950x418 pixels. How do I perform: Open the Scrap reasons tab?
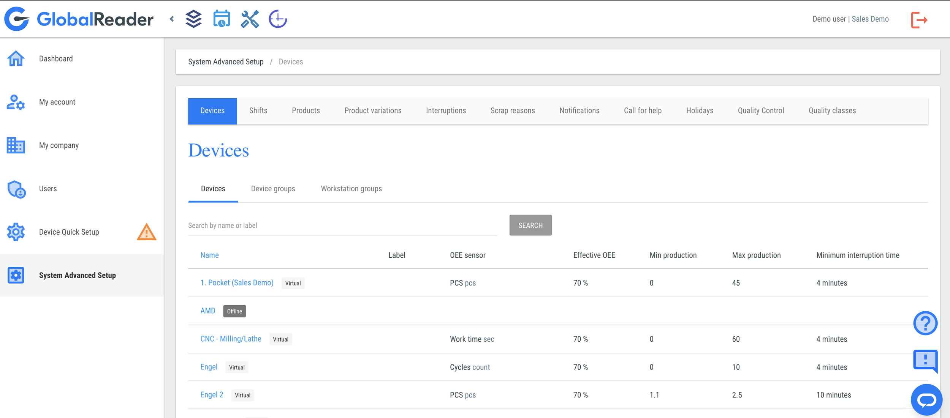[512, 111]
